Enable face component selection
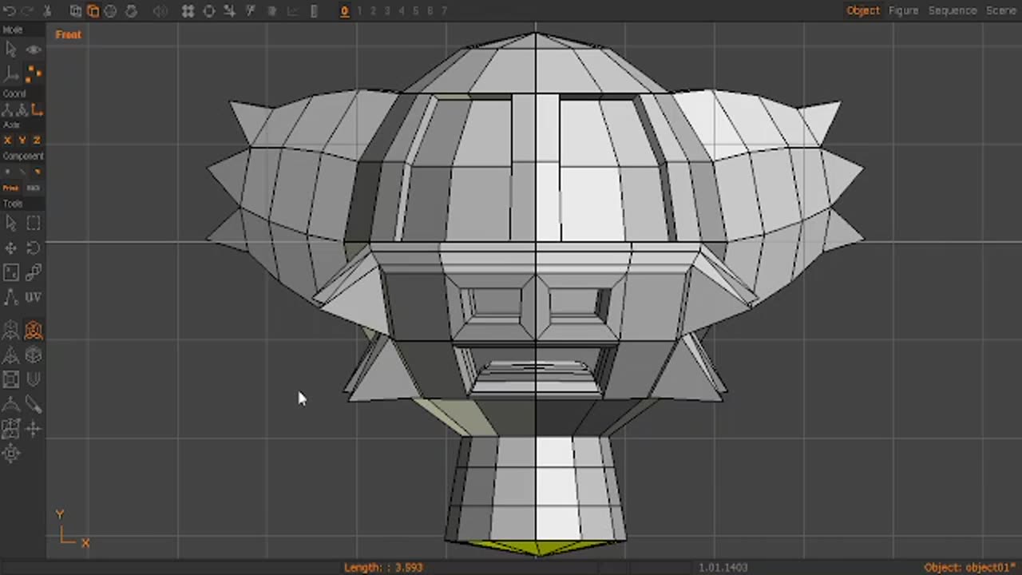 (x=37, y=172)
